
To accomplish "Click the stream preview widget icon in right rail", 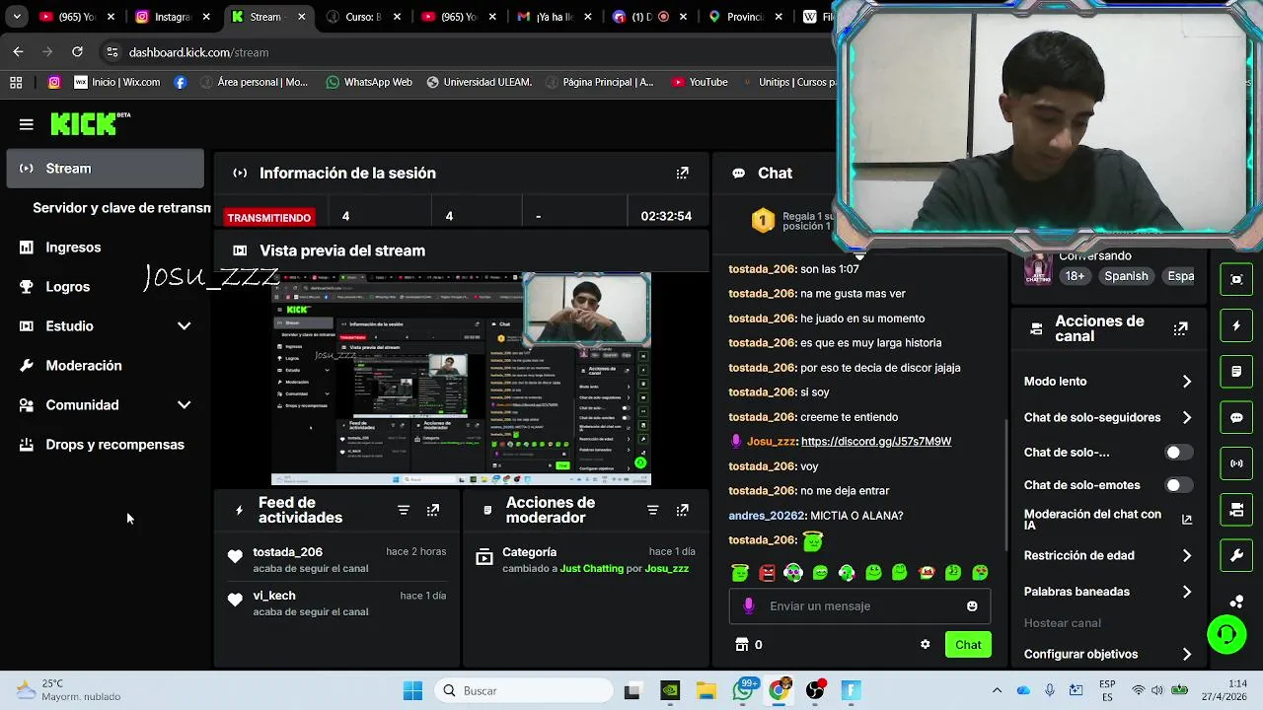I will click(x=1236, y=280).
